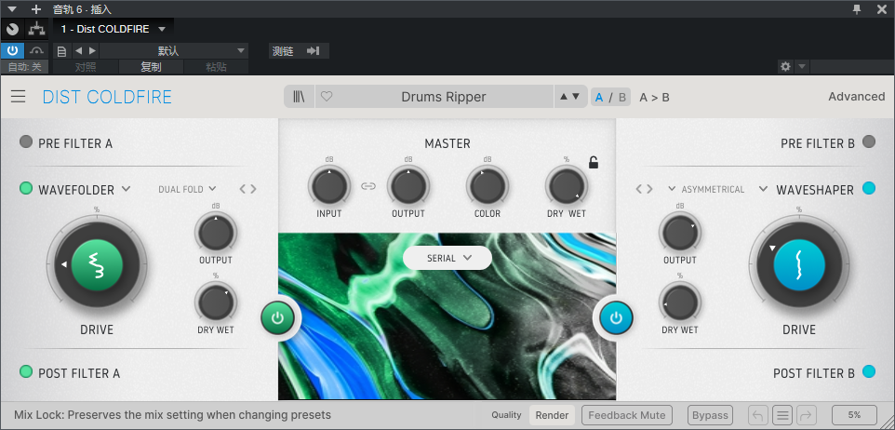
Task: Click the 复制 copy button
Action: click(x=152, y=67)
